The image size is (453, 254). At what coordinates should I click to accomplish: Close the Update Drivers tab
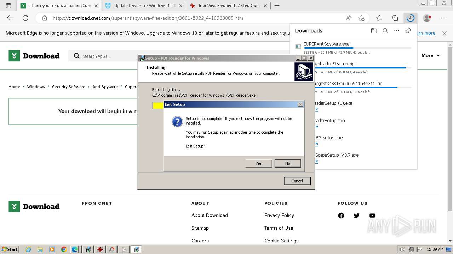[x=181, y=6]
